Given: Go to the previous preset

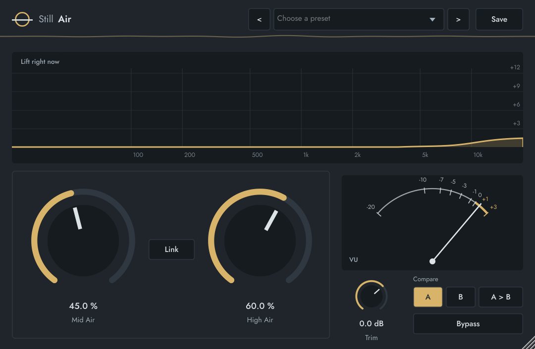Looking at the screenshot, I should (259, 19).
